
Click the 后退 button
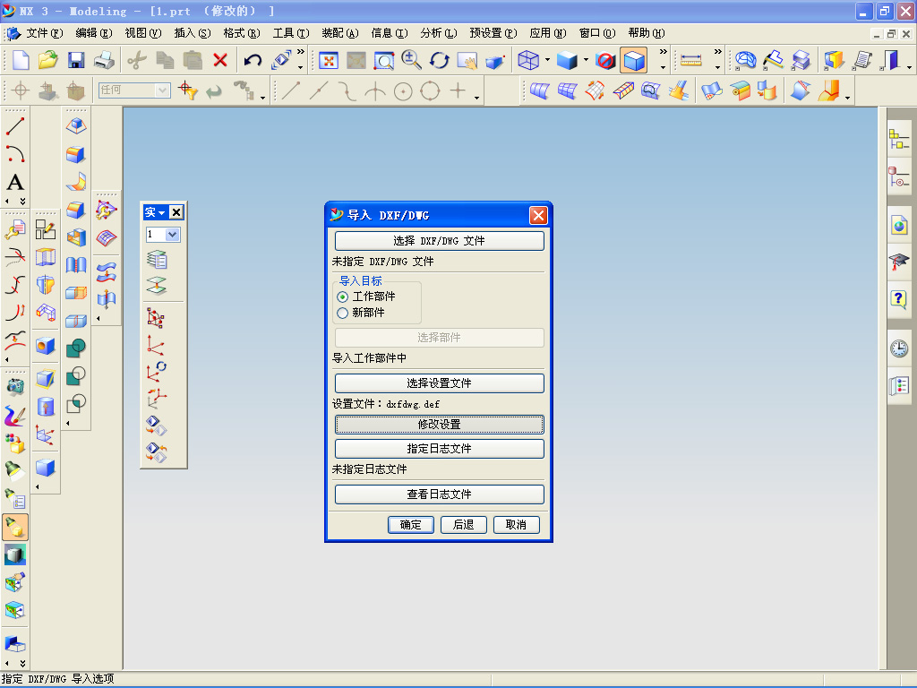(463, 525)
